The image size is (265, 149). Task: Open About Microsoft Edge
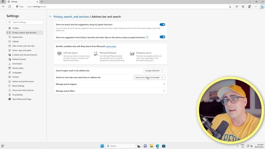(25, 99)
